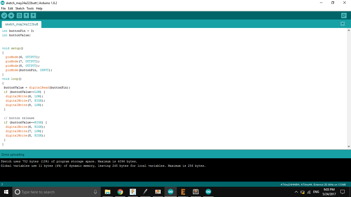This screenshot has width=351, height=197.
Task: Open the Wi-Fi network tray icon
Action: (x=309, y=192)
